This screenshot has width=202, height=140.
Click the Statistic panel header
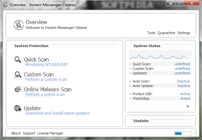tap(141, 121)
